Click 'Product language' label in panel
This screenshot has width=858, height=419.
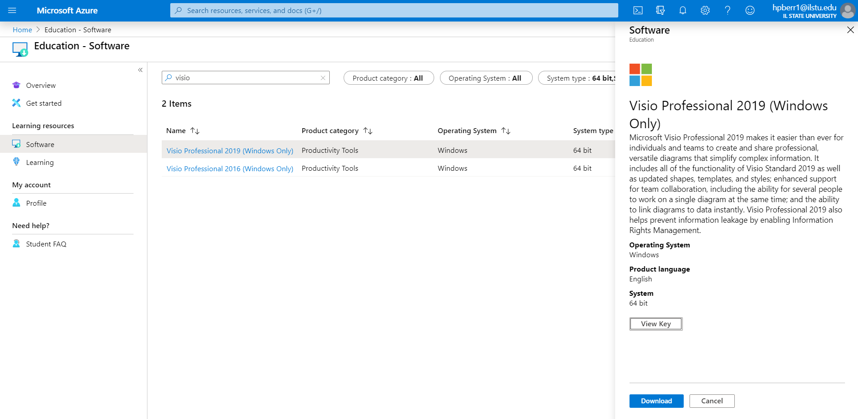[660, 269]
